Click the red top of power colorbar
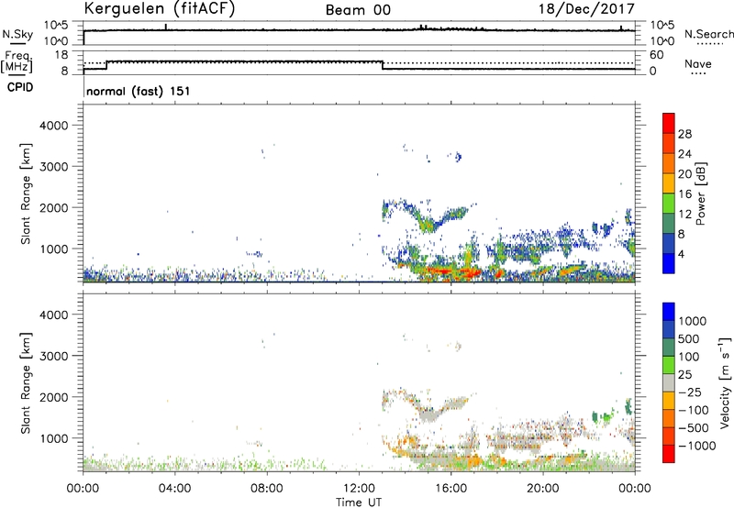The width and height of the screenshot is (734, 508). [669, 123]
